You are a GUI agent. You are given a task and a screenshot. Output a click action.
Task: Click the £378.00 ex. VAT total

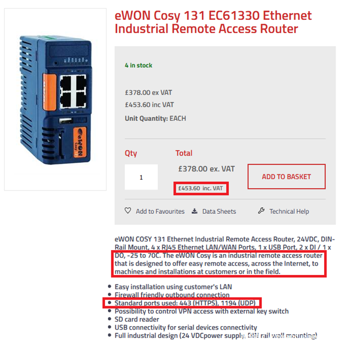(x=206, y=169)
